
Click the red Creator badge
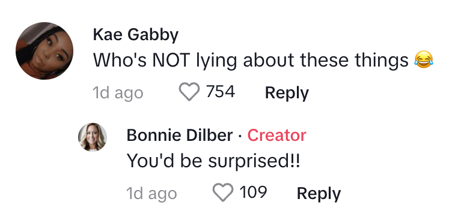276,135
